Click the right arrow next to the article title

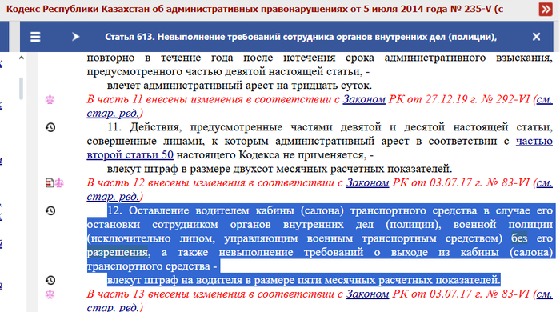click(75, 37)
